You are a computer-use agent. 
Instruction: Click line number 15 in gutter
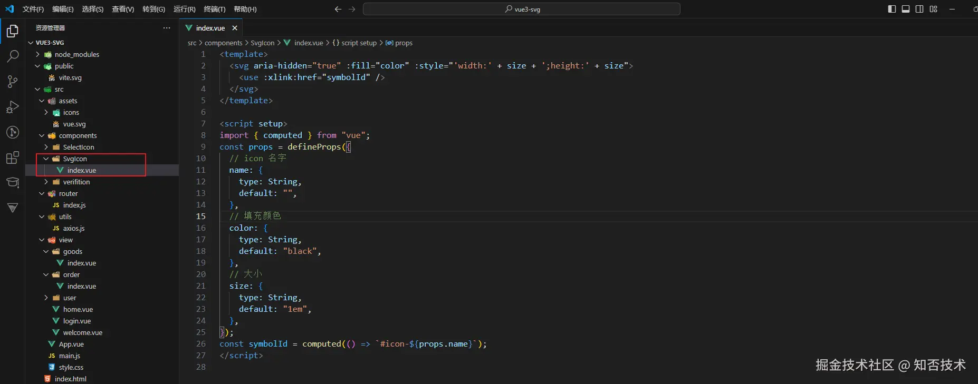[201, 216]
